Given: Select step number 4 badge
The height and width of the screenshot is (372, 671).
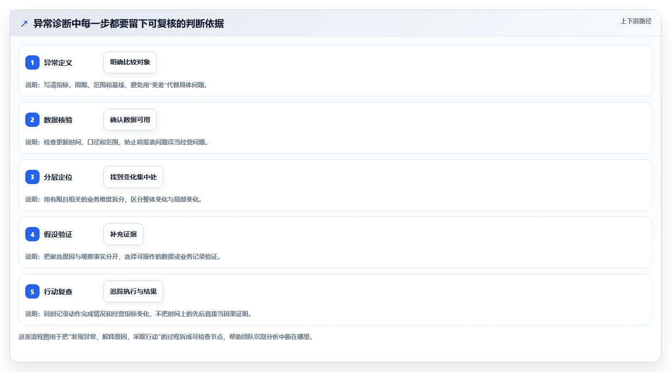Looking at the screenshot, I should pyautogui.click(x=32, y=234).
